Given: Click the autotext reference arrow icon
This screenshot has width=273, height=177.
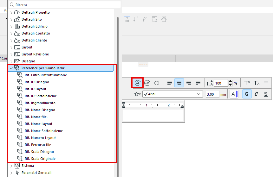Looking at the screenshot, I should [147, 83].
